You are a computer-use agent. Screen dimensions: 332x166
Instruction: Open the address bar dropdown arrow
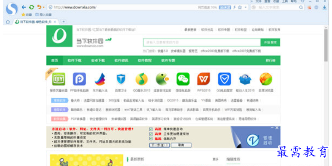246,7
